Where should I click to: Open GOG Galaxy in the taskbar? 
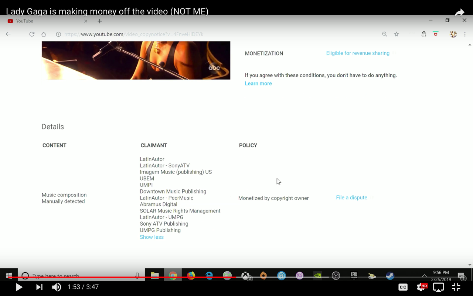click(300, 276)
